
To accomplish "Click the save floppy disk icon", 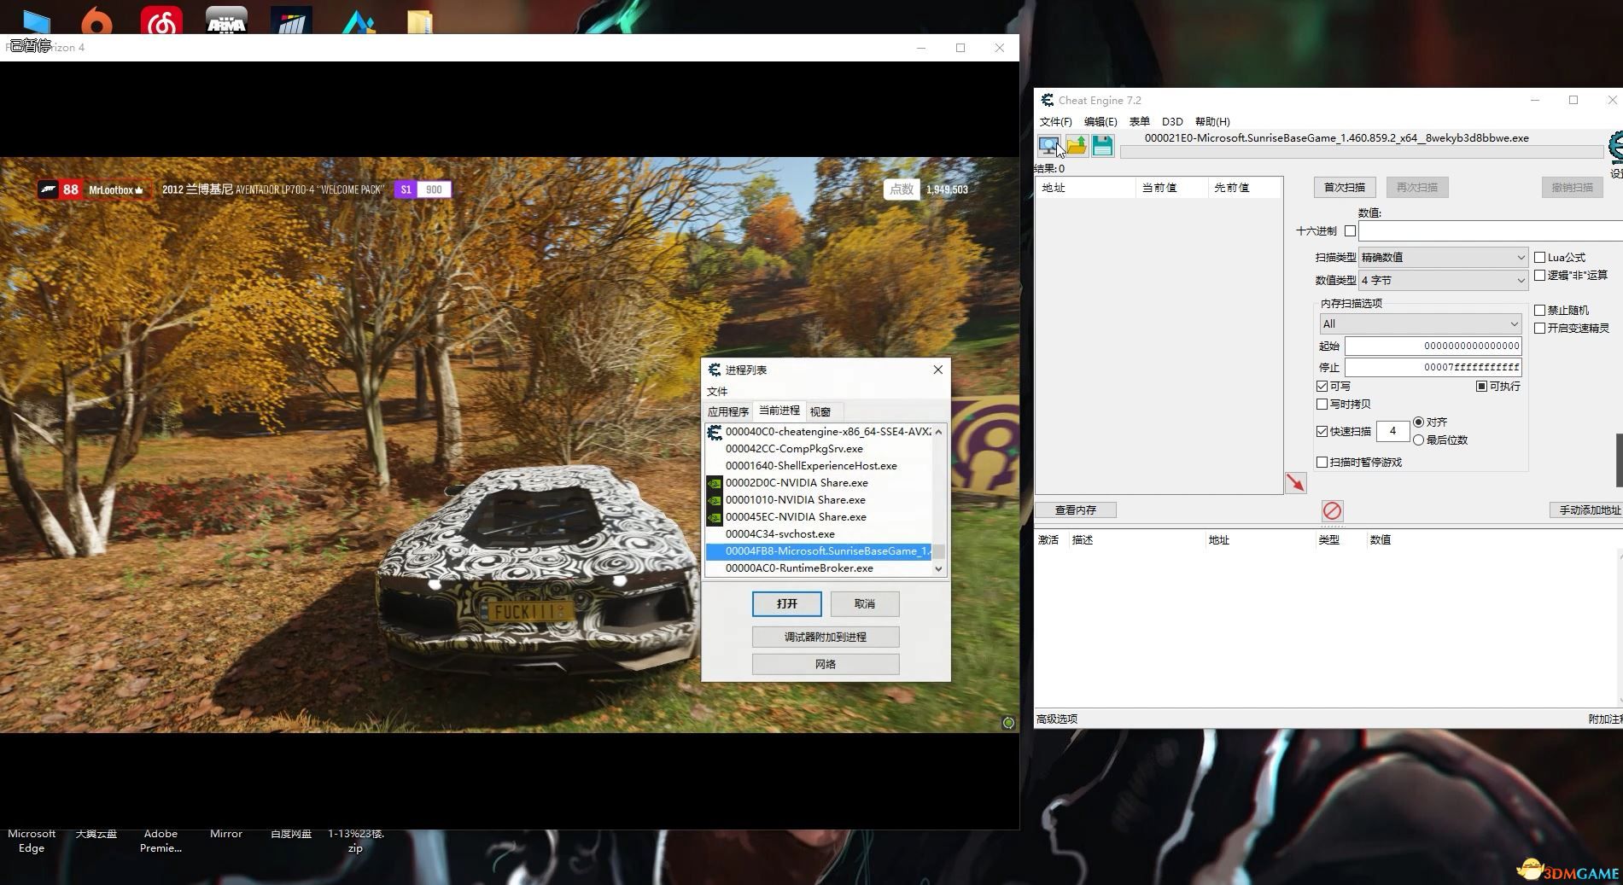I will (1102, 145).
